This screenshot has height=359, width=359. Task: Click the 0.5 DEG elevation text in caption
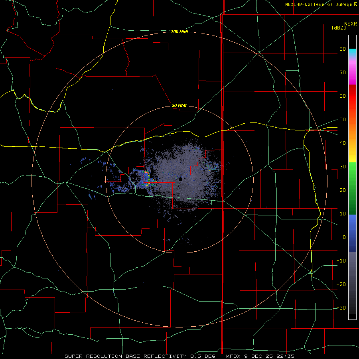coord(203,356)
